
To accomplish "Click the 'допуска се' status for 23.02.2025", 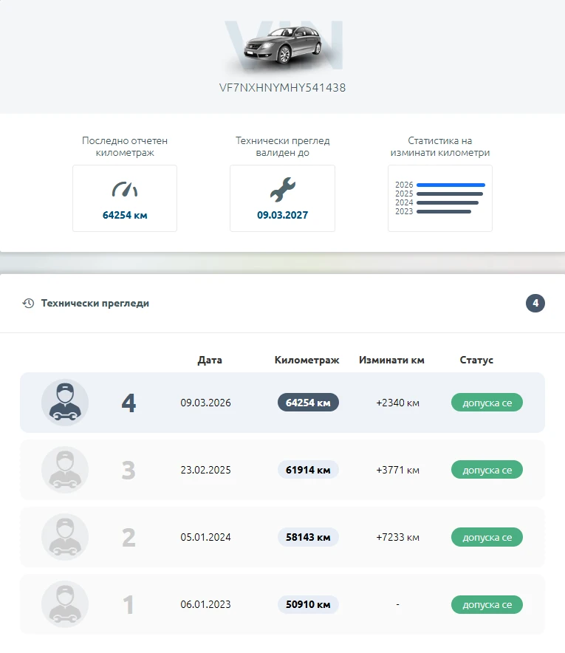I will 487,470.
